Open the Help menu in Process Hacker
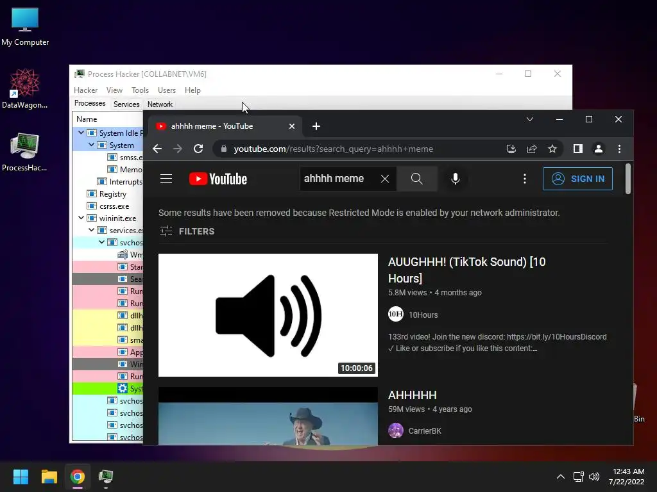657x492 pixels. (x=192, y=90)
